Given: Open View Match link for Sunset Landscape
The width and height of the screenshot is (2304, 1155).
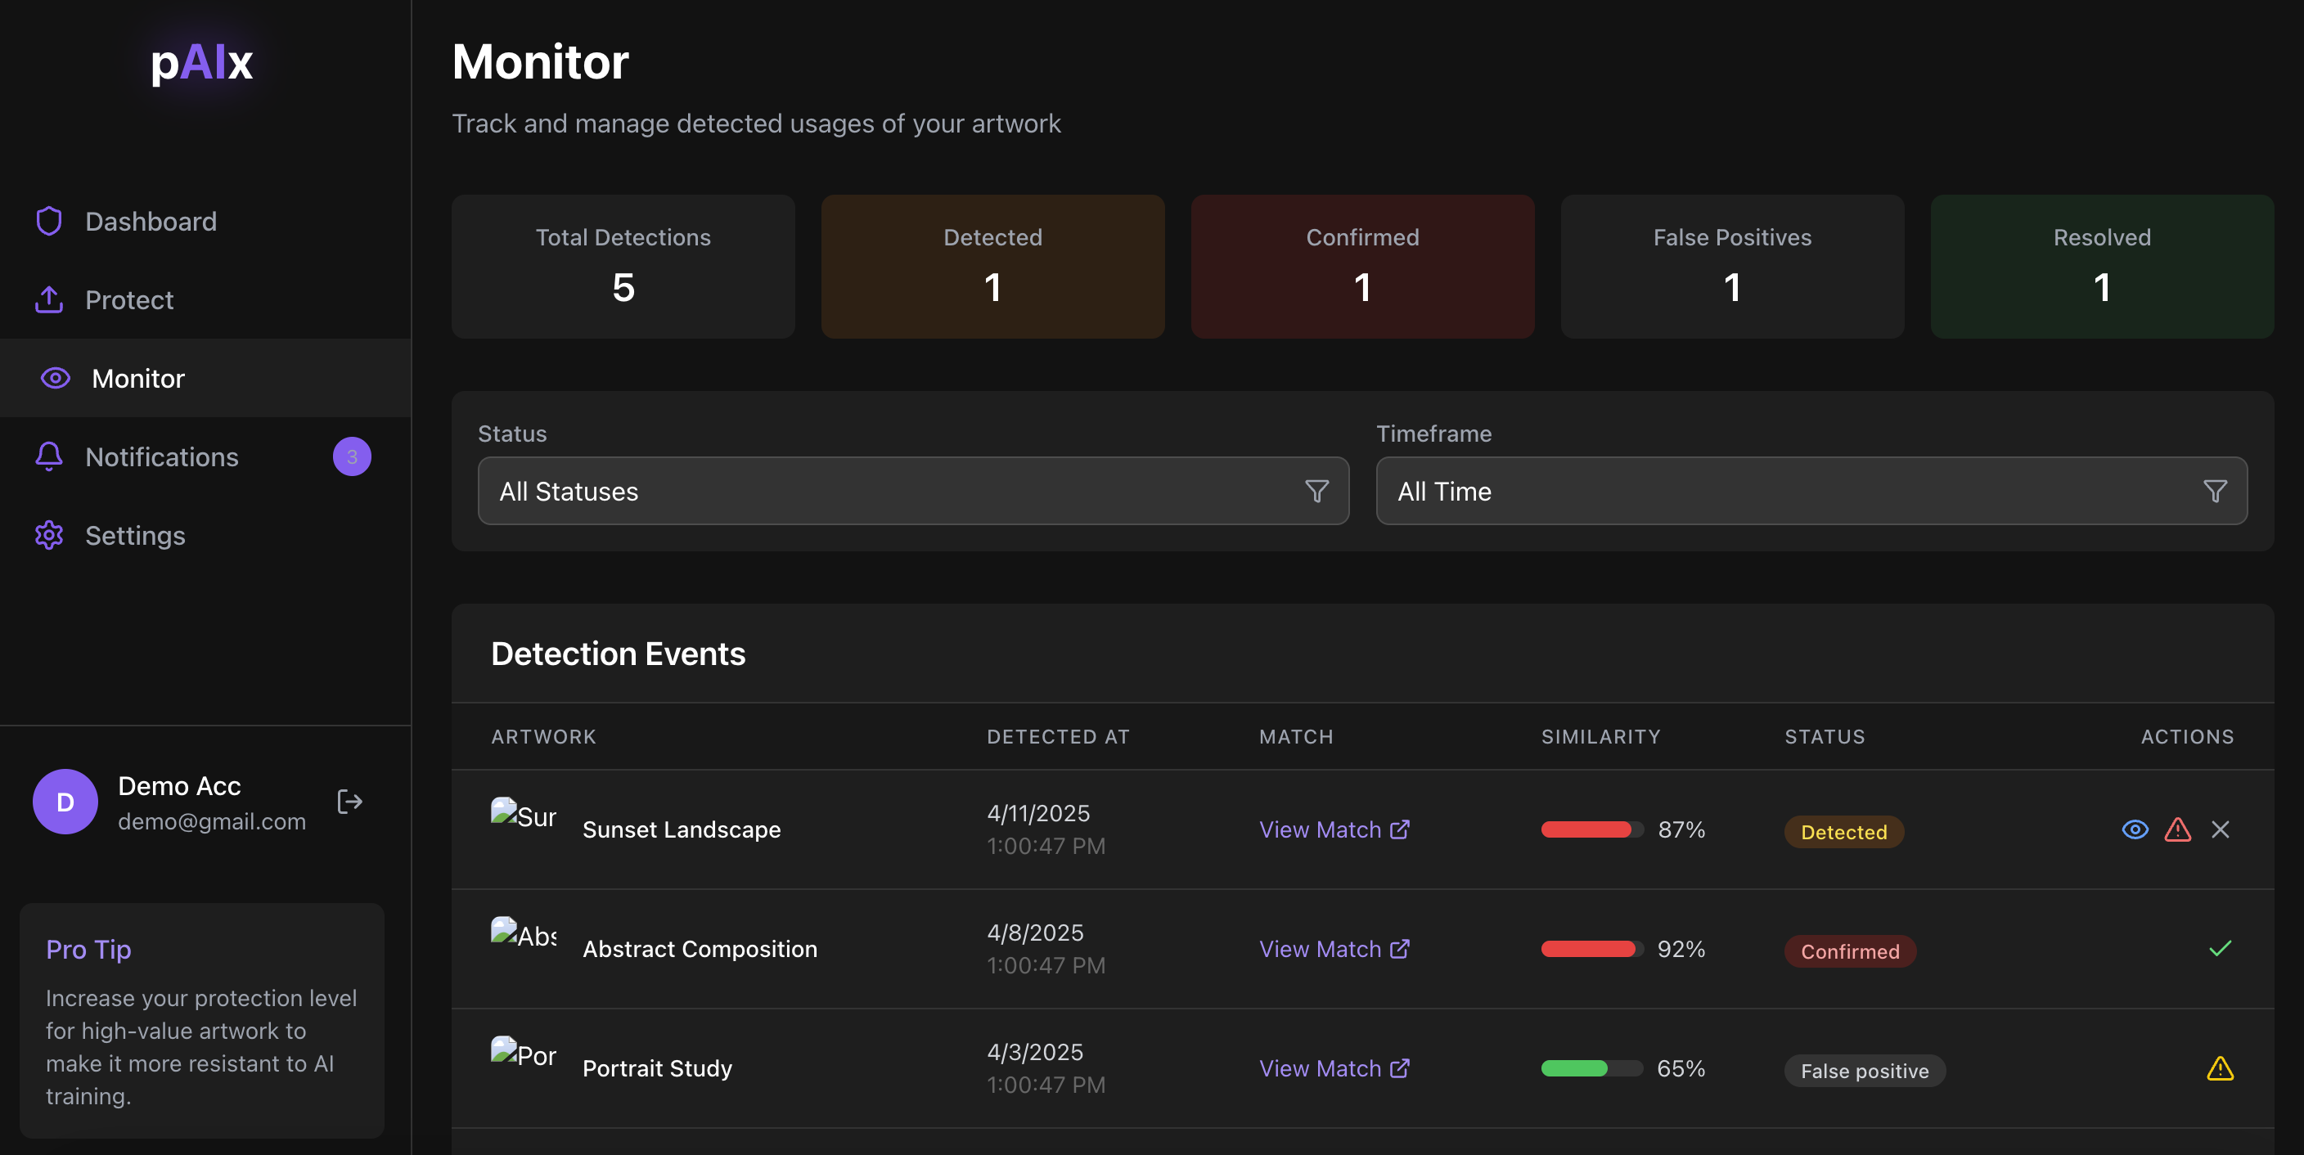Looking at the screenshot, I should point(1334,829).
